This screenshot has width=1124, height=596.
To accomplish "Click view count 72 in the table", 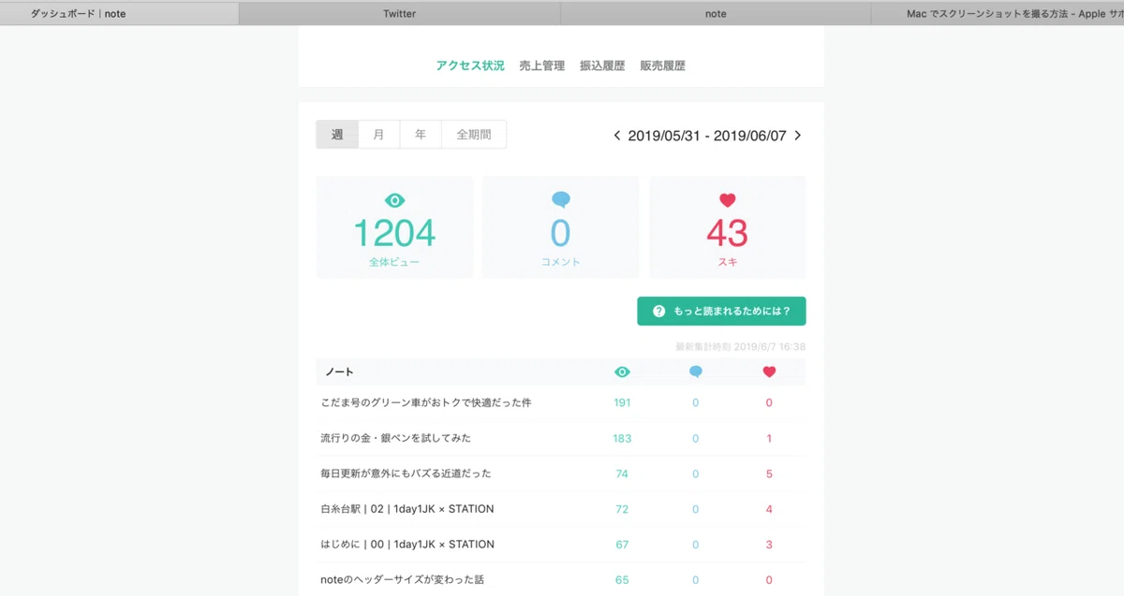I will (622, 509).
